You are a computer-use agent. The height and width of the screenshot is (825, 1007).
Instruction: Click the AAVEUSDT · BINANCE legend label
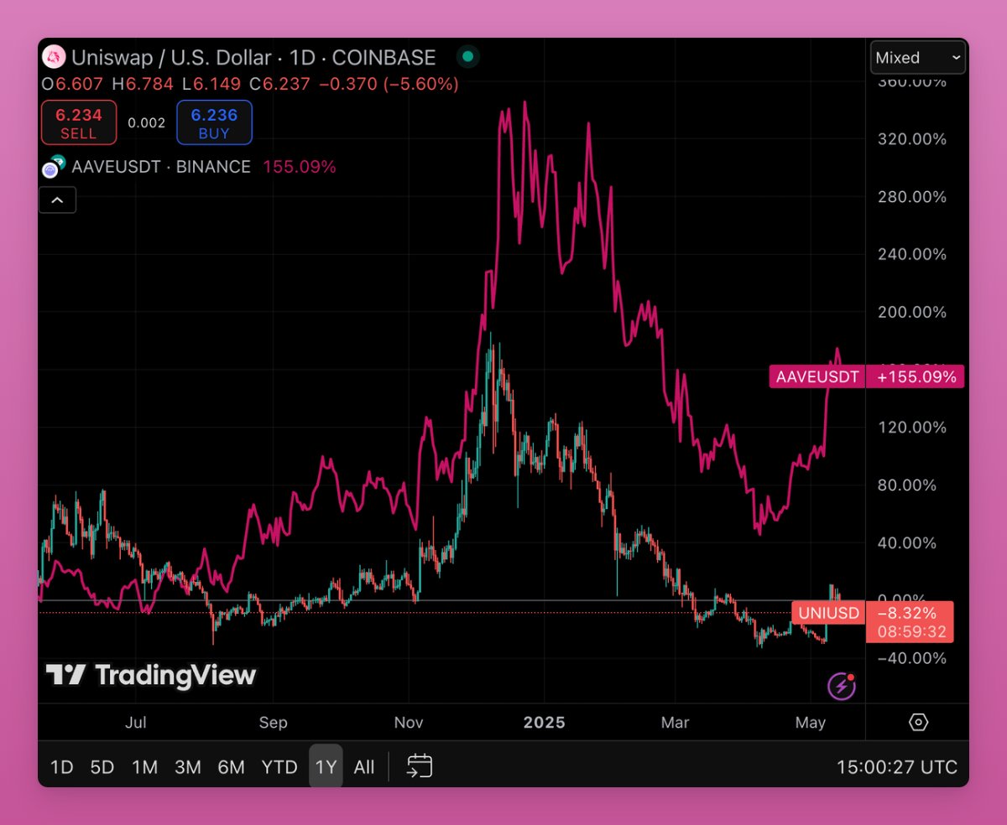[x=161, y=167]
